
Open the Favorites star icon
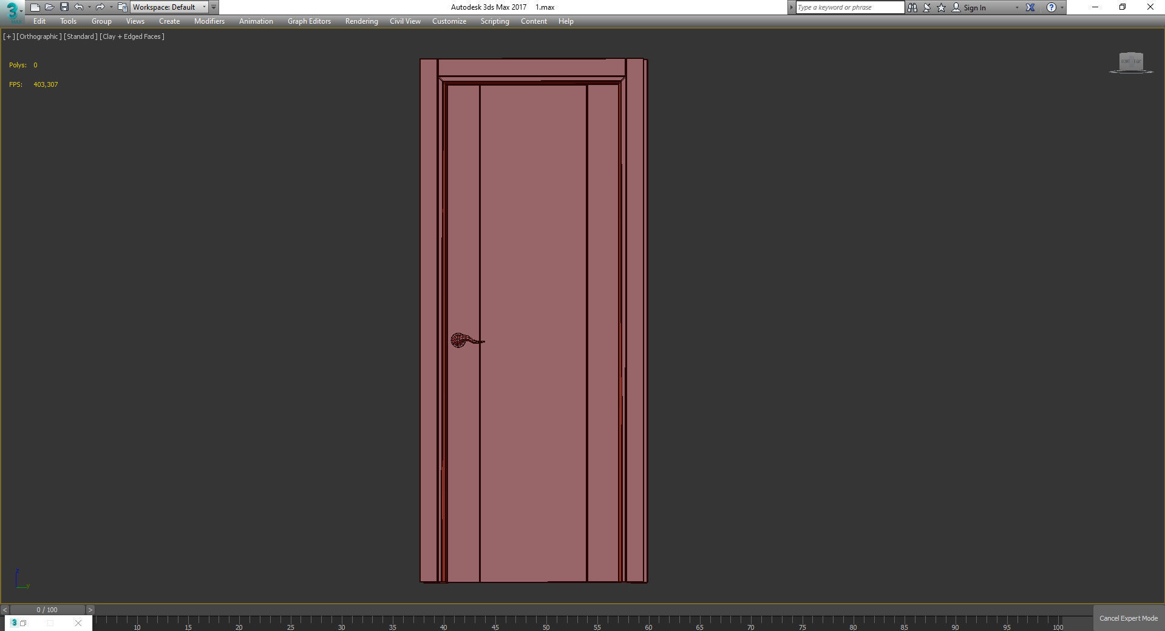coord(942,7)
